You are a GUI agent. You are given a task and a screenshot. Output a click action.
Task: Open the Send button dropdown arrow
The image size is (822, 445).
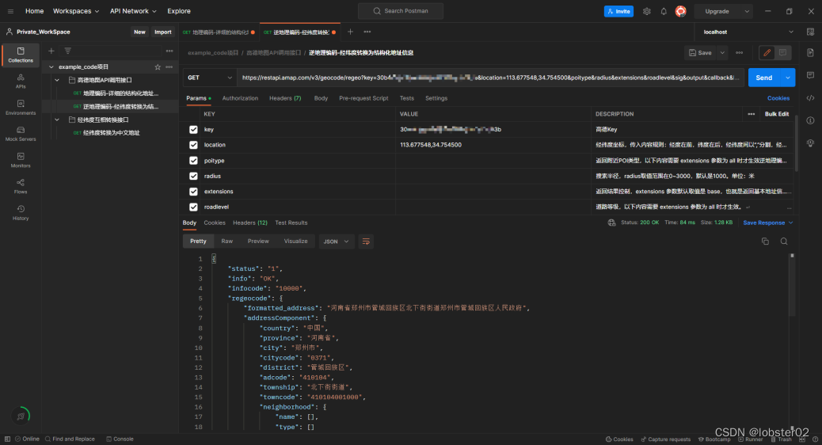click(787, 78)
